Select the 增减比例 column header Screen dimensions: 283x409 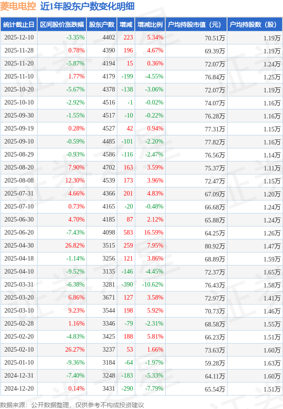150,25
